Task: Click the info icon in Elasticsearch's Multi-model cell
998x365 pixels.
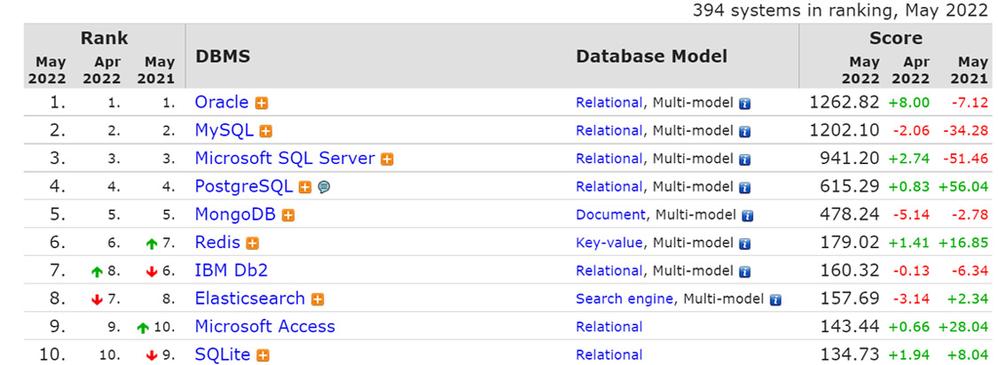Action: [775, 299]
